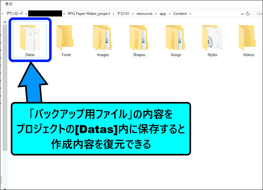Expand chevron after RPG Paper Maker_project
This screenshot has height=190, width=263.
pos(113,14)
